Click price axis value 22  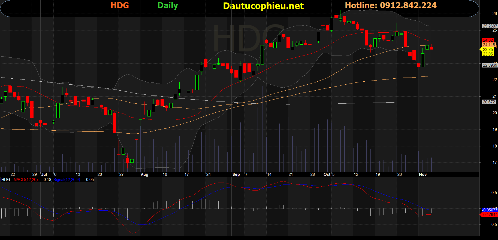(x=494, y=80)
